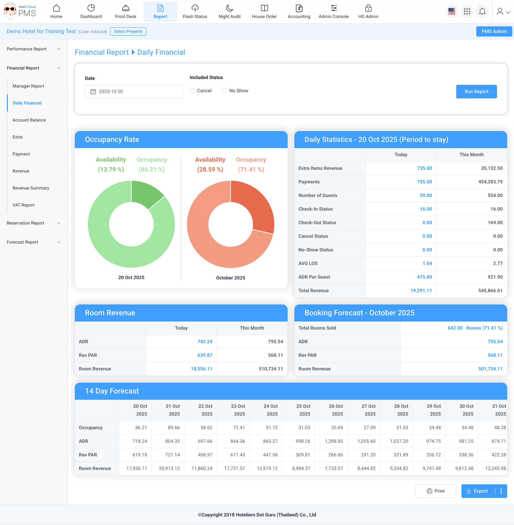
Task: Open the Night Audit moon icon
Action: point(229,8)
